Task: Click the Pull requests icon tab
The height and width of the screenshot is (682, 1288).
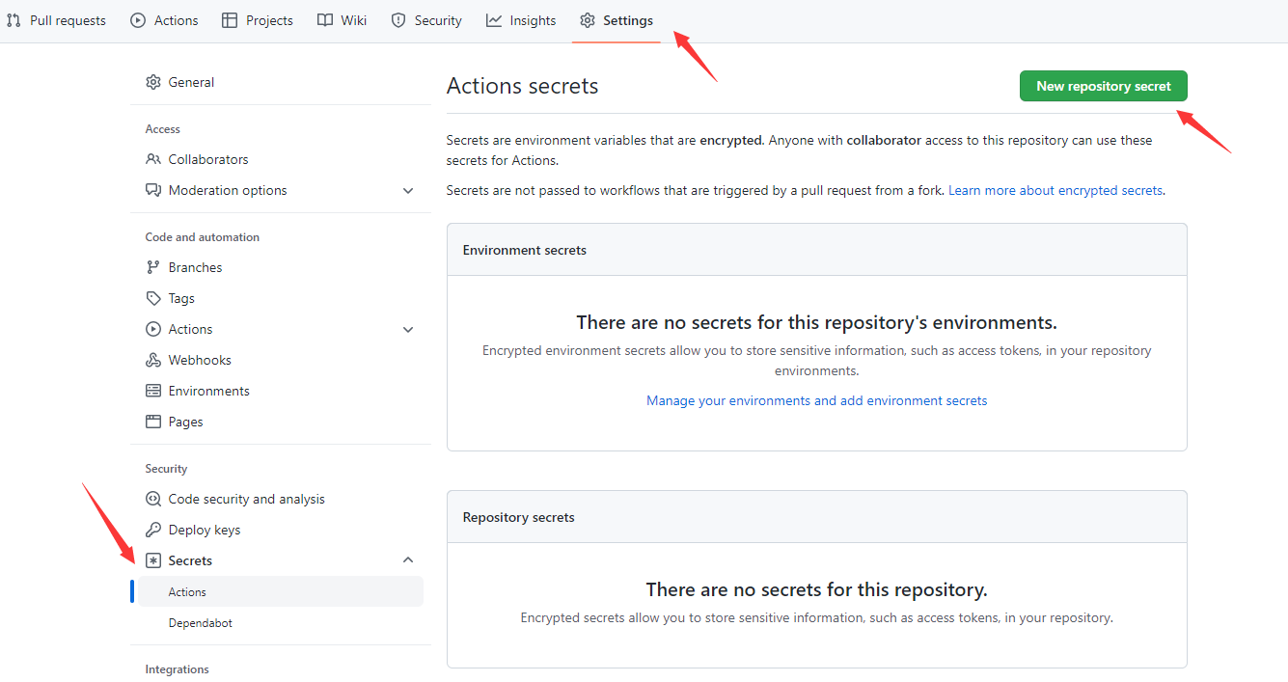Action: [x=14, y=19]
